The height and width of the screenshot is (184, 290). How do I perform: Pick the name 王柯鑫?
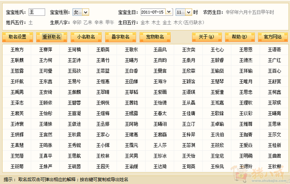[x=275, y=92]
